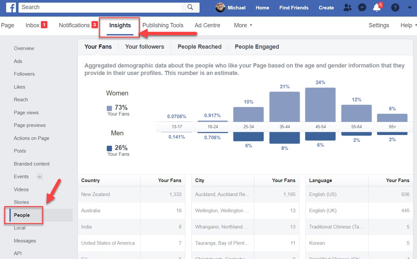Click the Events exit arrow icon
The height and width of the screenshot is (259, 417).
39,177
